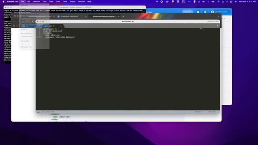Open Docker Desktop settings gear
This screenshot has width=258, height=145.
(198, 12)
